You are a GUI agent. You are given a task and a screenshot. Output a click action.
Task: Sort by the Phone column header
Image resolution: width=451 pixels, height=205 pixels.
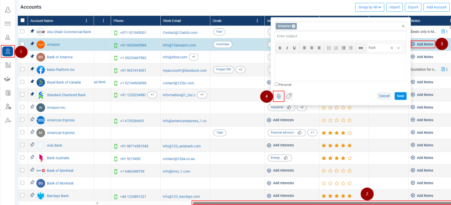click(x=119, y=21)
